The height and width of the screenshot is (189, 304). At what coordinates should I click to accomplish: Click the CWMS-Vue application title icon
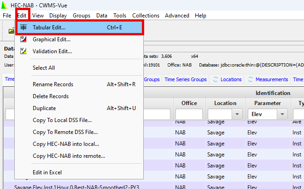(5, 4)
